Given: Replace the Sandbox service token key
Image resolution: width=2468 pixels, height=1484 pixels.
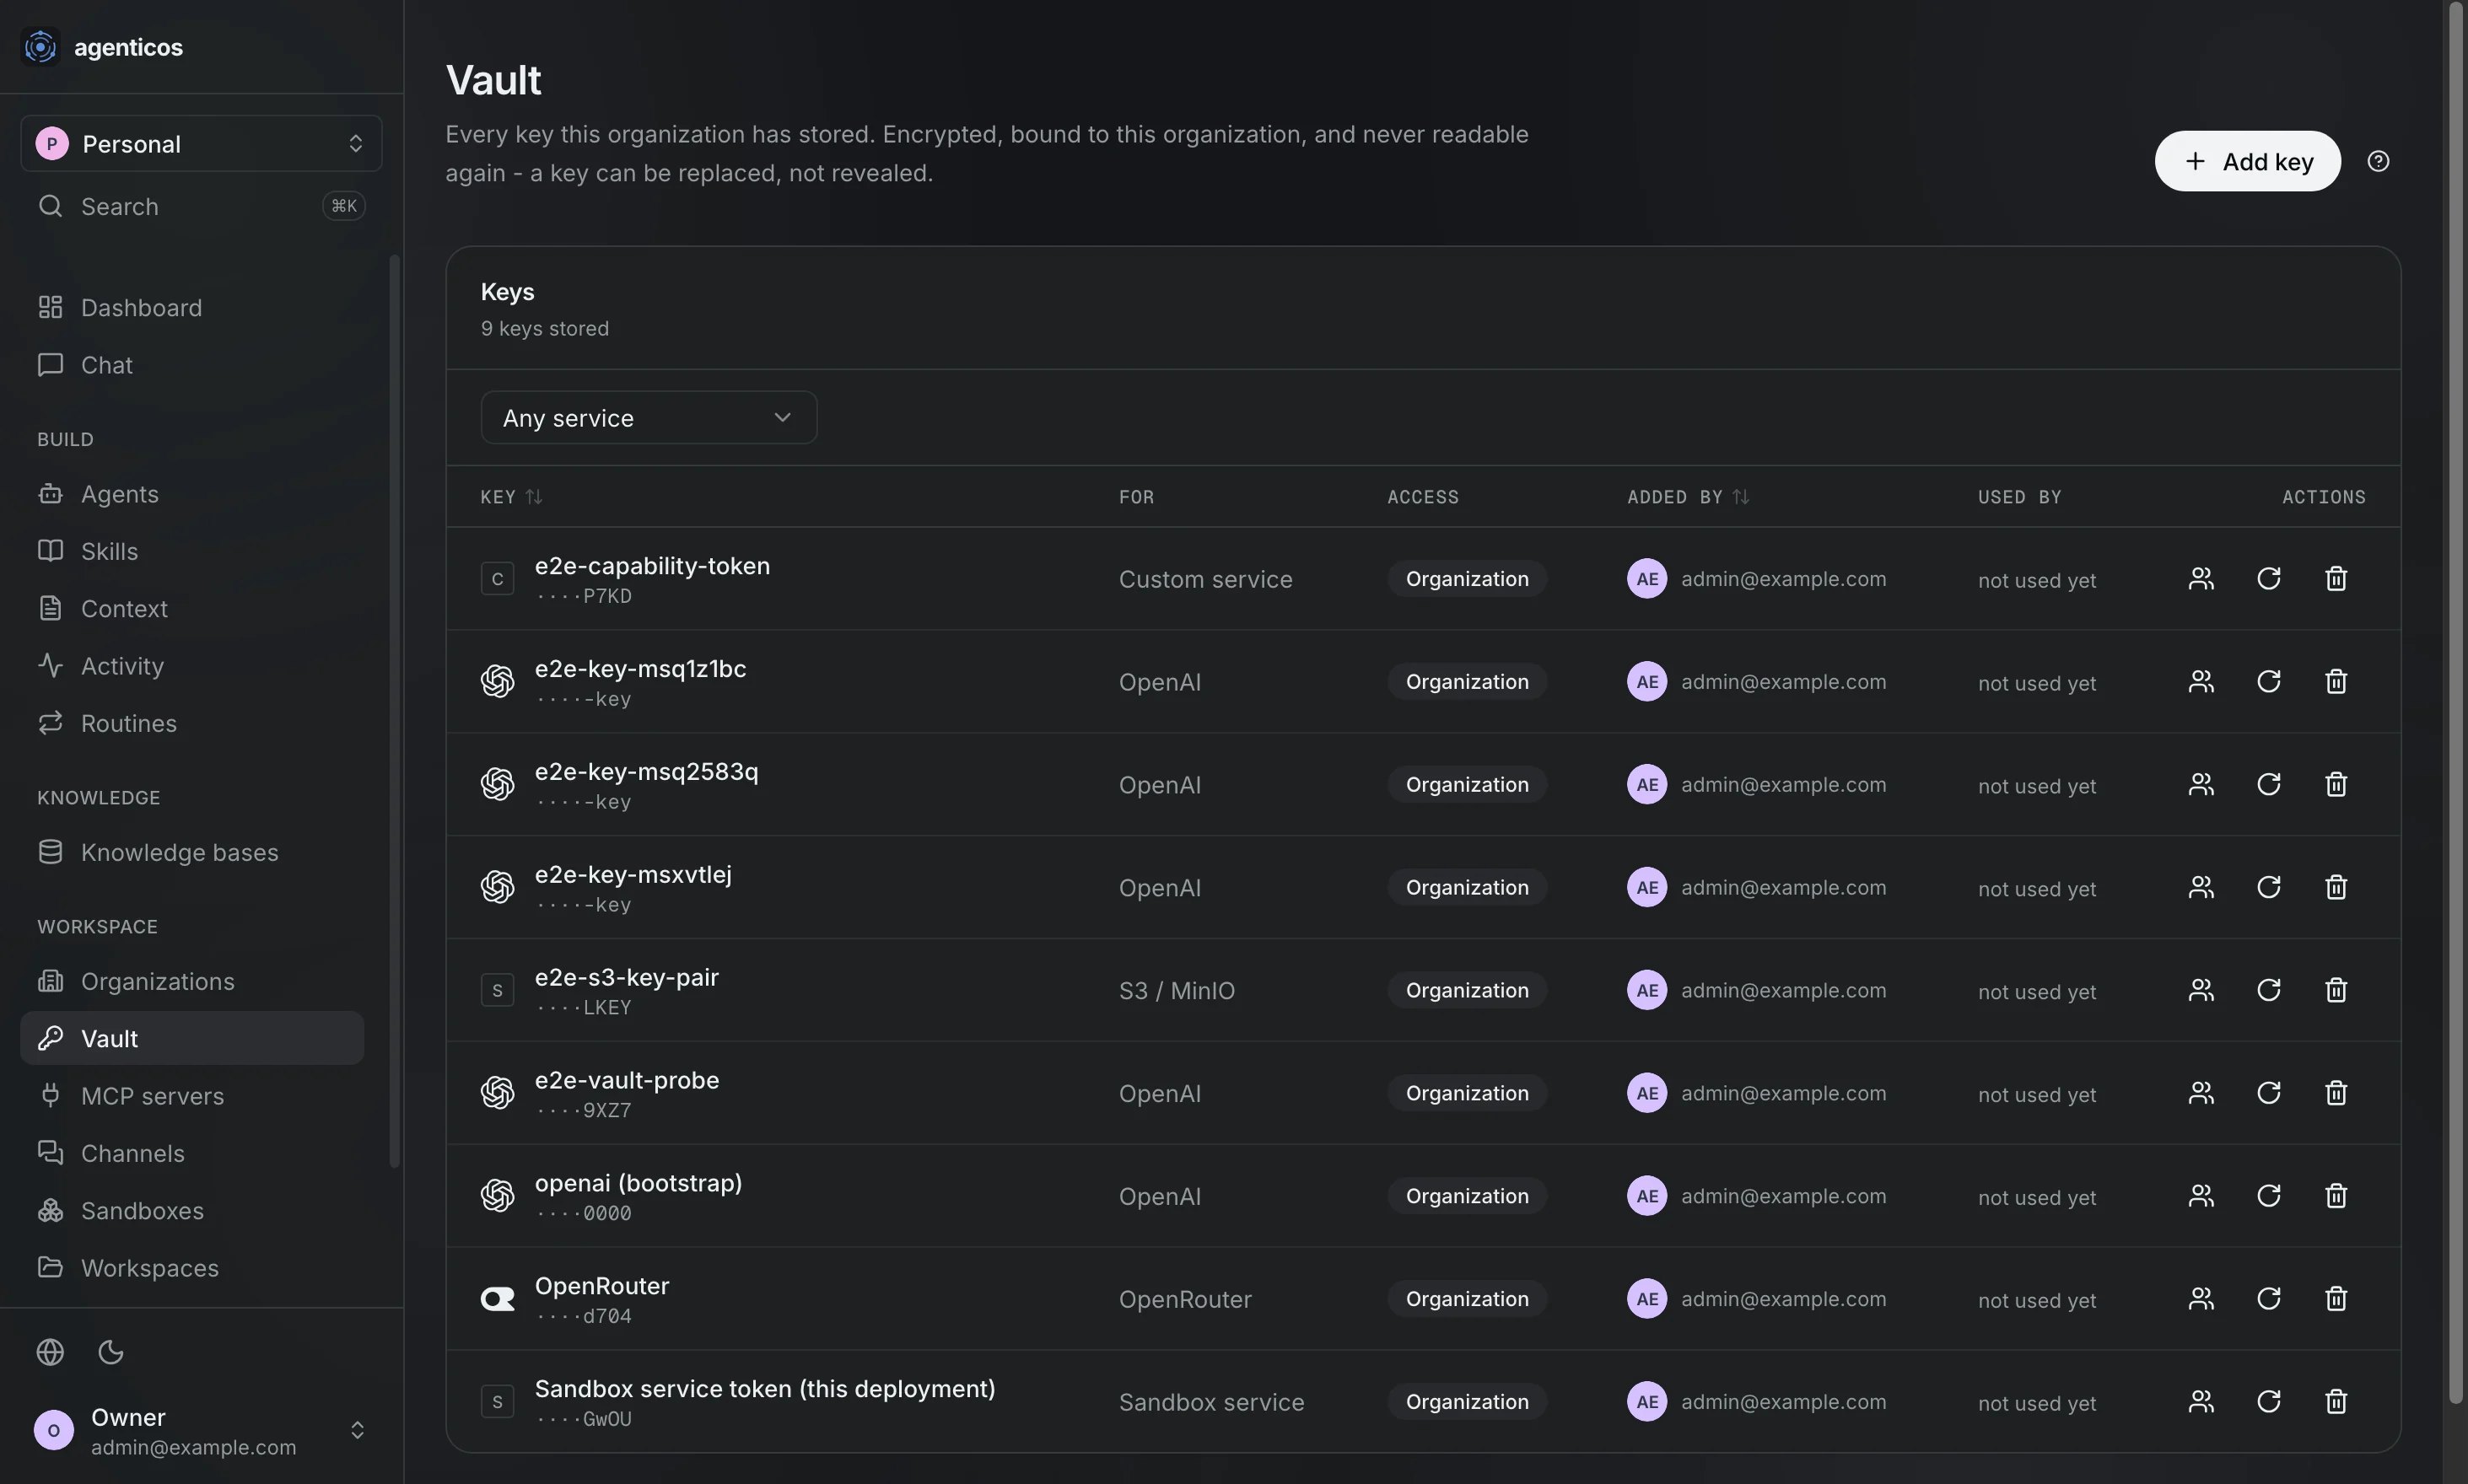Looking at the screenshot, I should pyautogui.click(x=2268, y=1403).
